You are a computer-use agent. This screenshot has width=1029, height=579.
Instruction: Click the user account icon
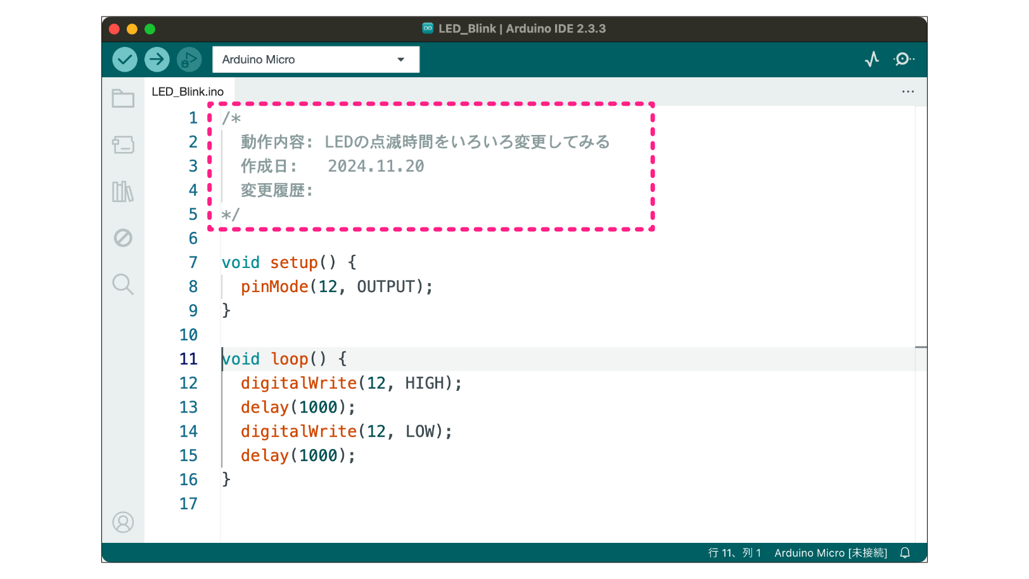(x=123, y=522)
